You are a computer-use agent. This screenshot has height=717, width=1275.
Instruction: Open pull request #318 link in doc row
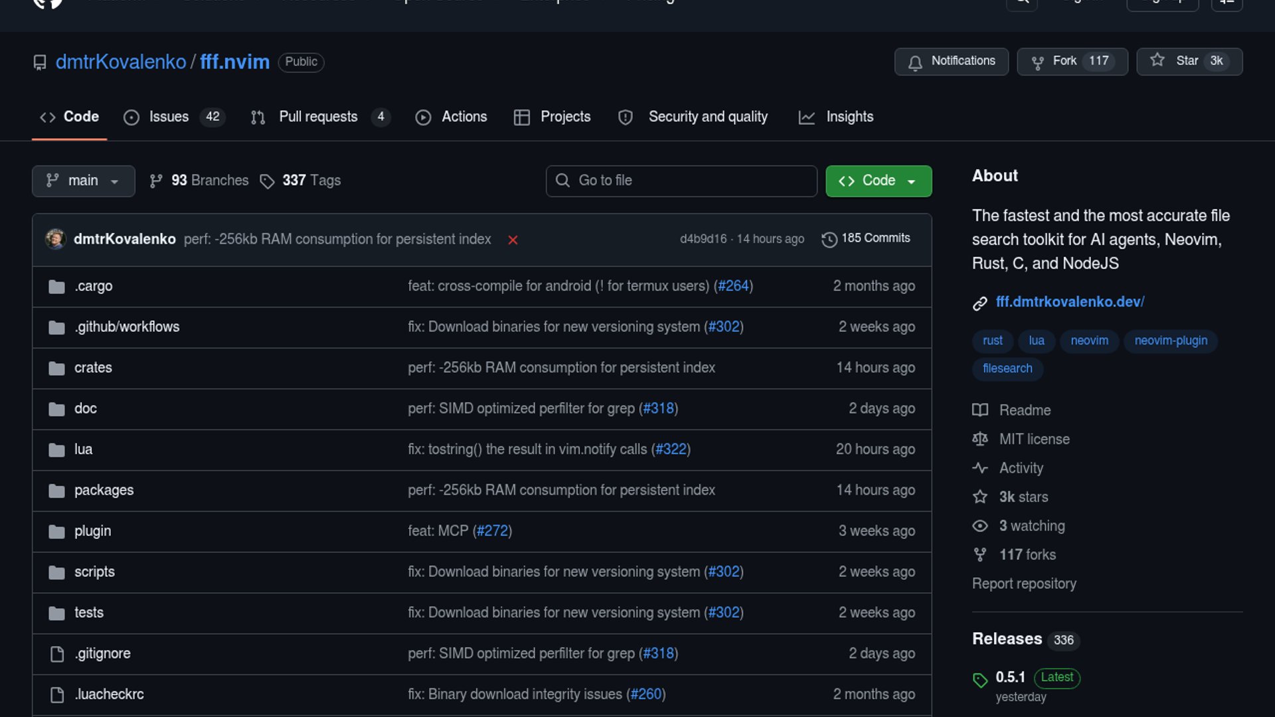coord(658,408)
